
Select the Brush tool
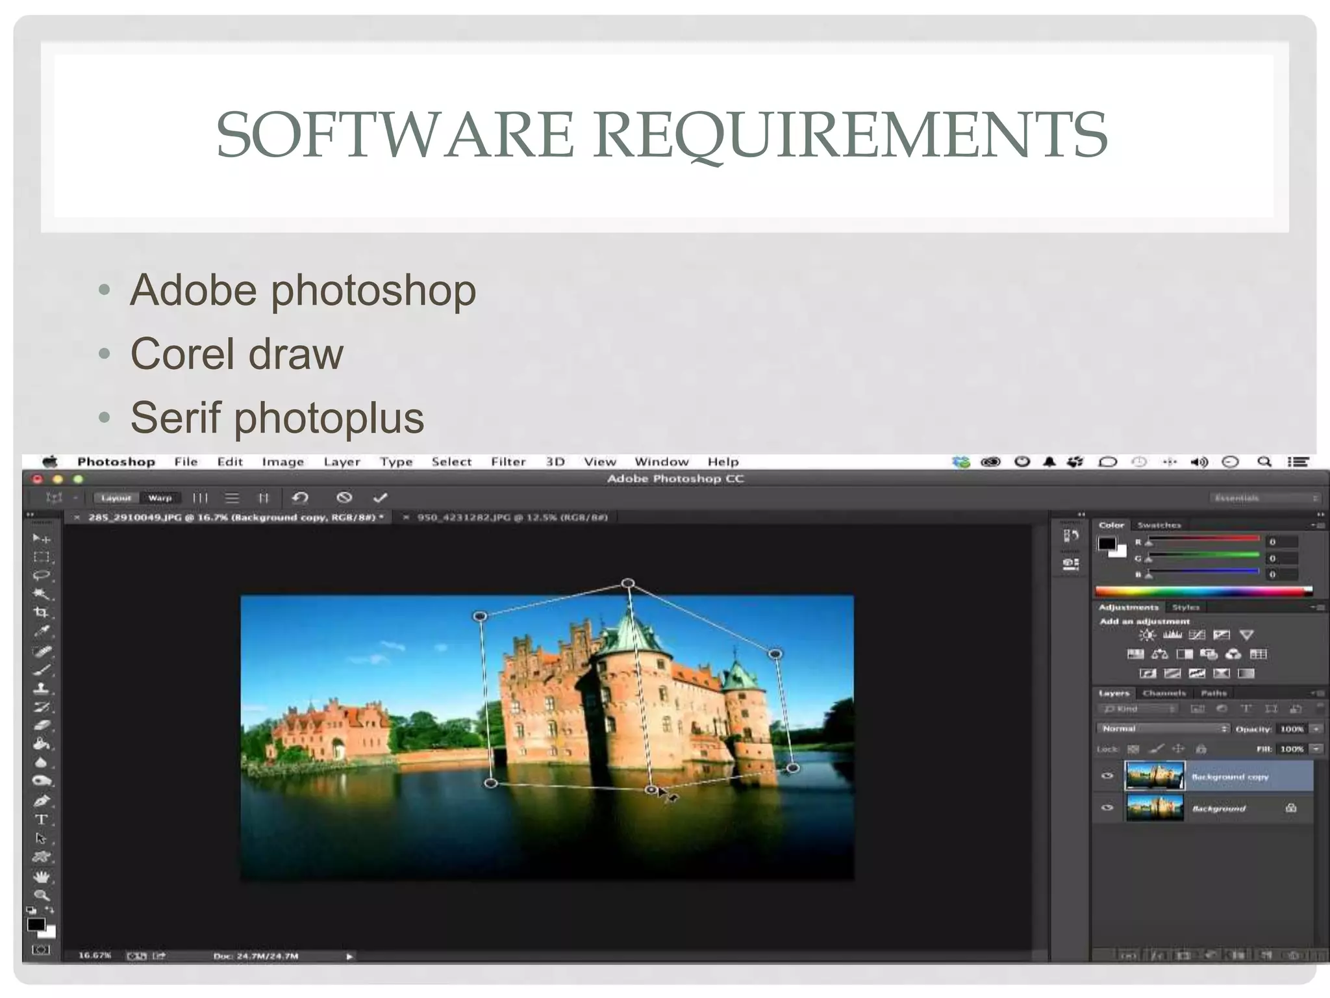[41, 669]
